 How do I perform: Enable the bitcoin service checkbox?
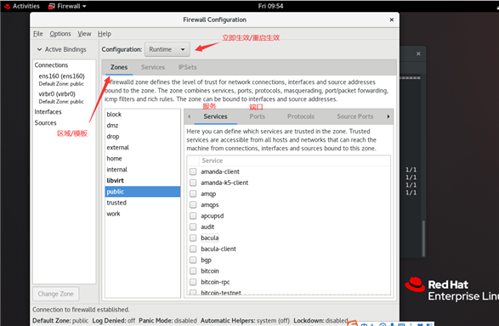click(193, 271)
